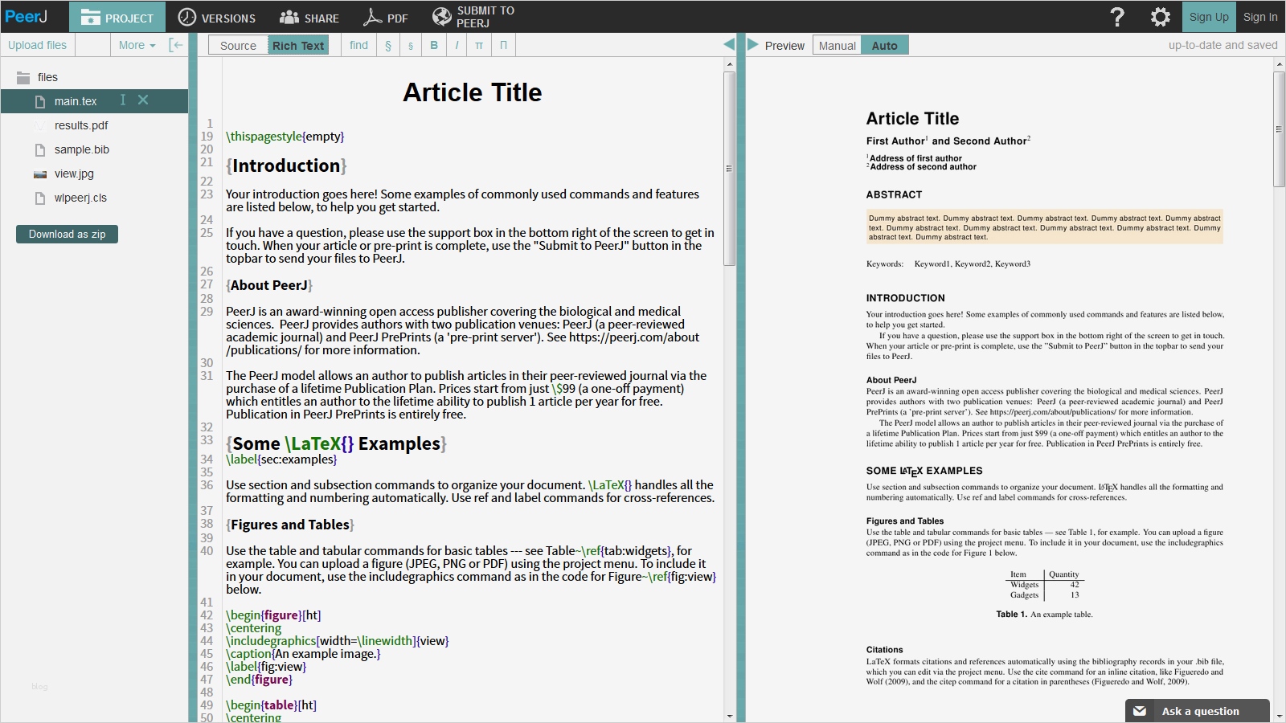Image resolution: width=1286 pixels, height=723 pixels.
Task: Insert a subsection with the small § icon
Action: click(x=411, y=46)
